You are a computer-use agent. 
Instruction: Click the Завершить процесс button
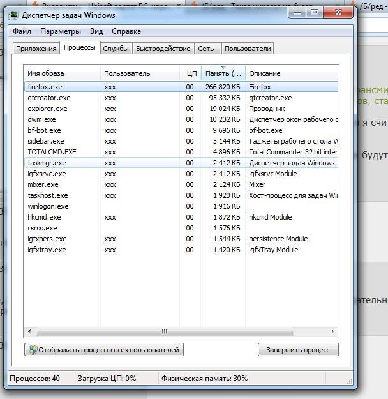click(298, 350)
